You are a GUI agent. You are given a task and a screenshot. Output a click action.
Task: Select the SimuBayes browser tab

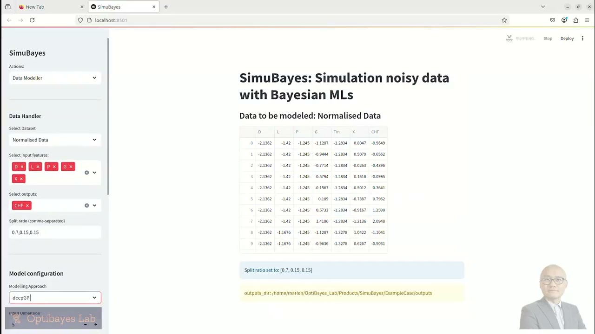click(123, 7)
